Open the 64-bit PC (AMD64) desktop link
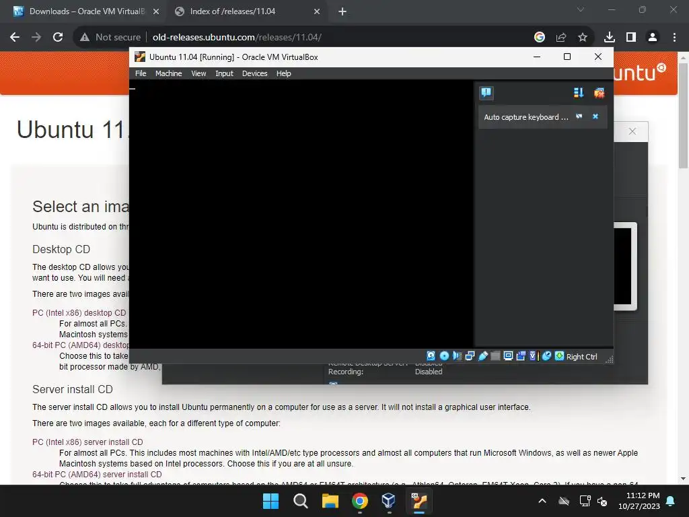Viewport: 689px width, 517px height. (x=81, y=345)
